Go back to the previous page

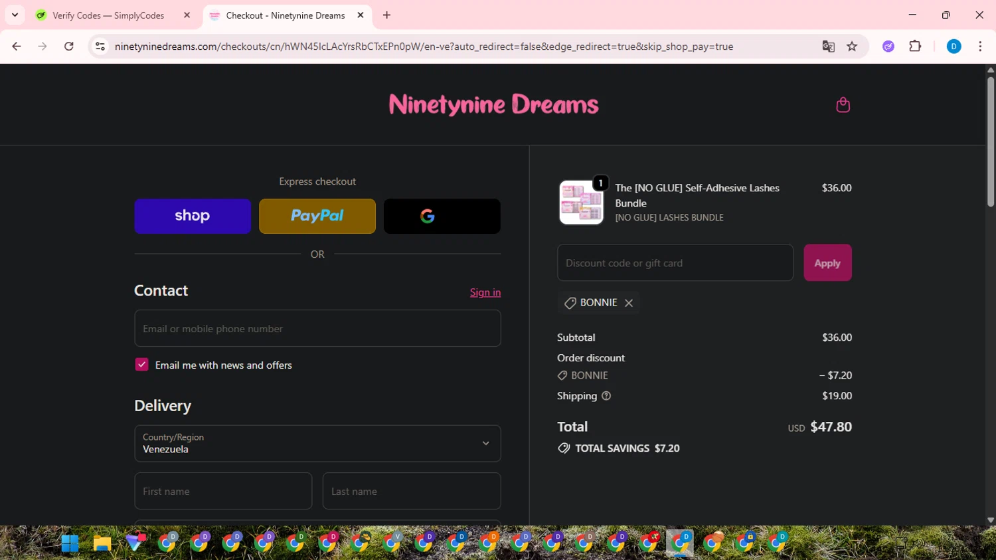[17, 47]
